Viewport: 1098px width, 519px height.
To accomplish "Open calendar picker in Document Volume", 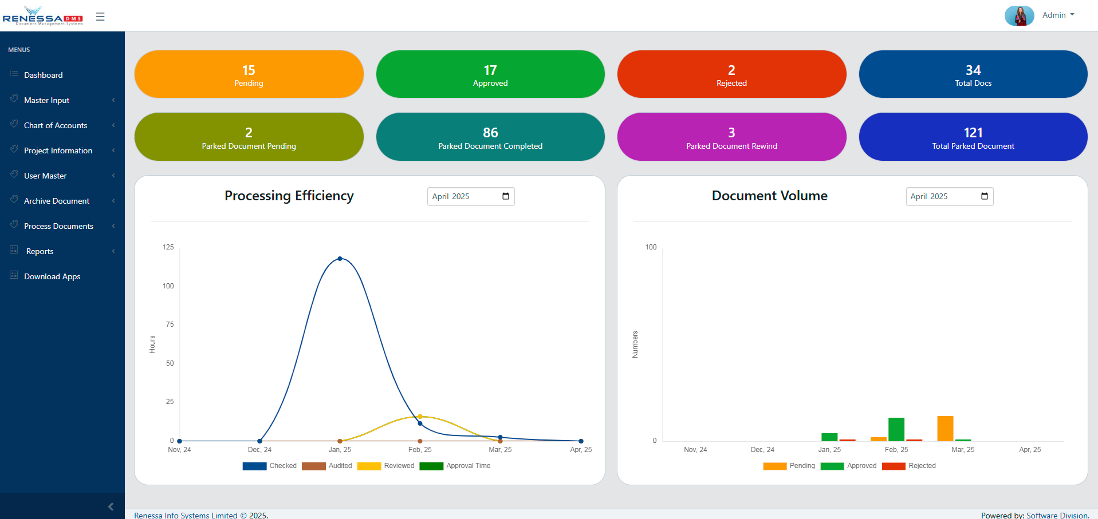I will [984, 196].
